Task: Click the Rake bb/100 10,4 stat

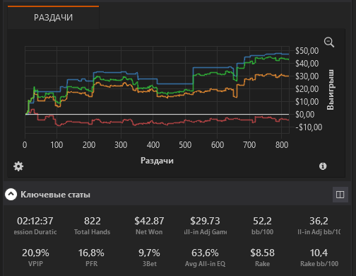Action: tap(319, 258)
